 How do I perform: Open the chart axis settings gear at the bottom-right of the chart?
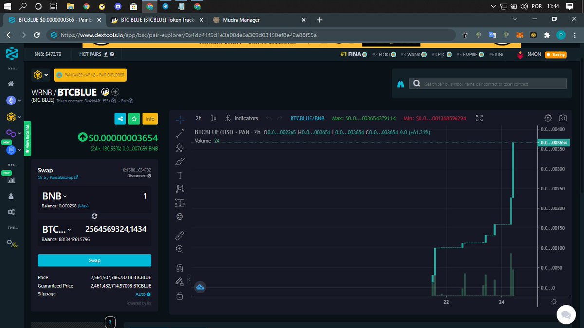[x=554, y=301]
